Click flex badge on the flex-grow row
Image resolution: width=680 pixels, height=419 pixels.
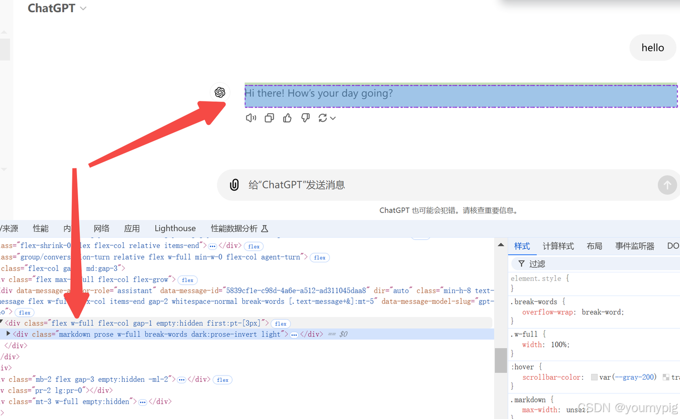(x=187, y=280)
